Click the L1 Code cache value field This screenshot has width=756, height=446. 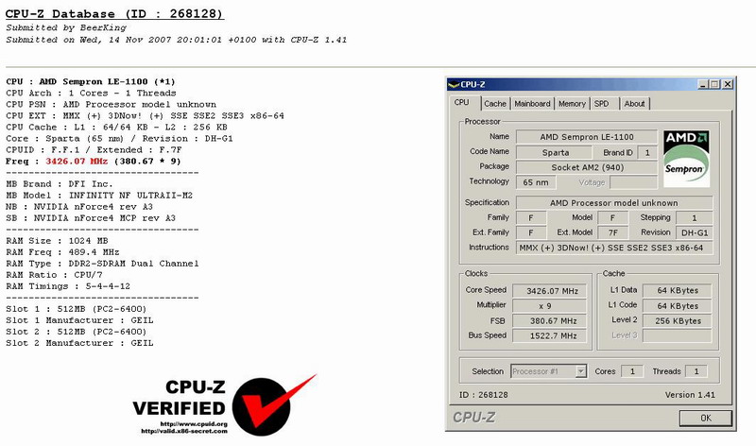678,306
